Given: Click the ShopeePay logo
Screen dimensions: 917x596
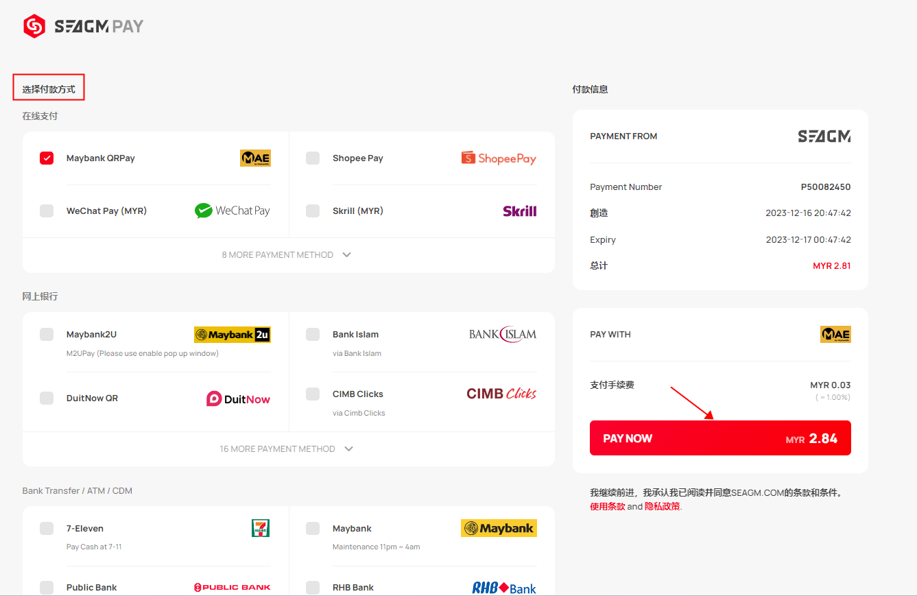Looking at the screenshot, I should (x=499, y=158).
